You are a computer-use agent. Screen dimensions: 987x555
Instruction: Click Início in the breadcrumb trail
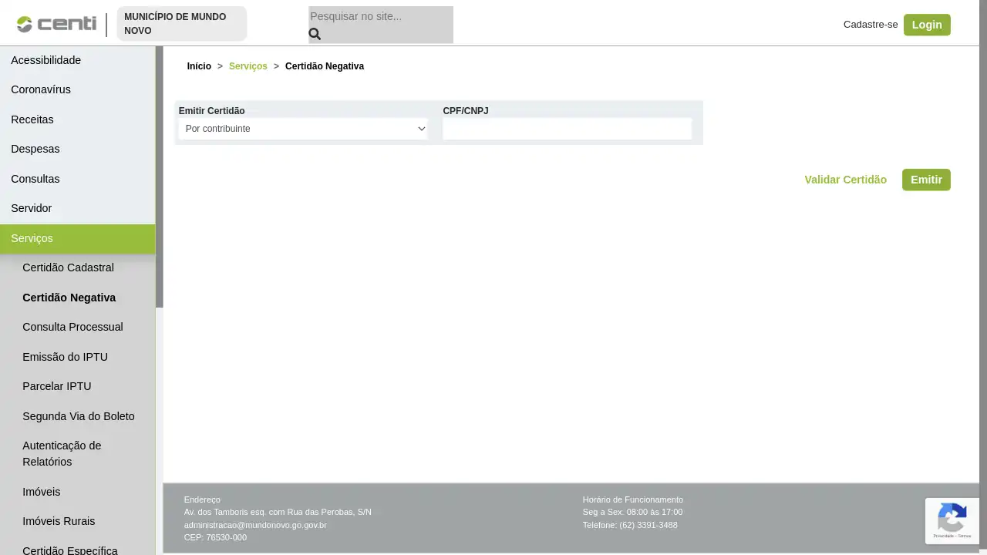click(x=199, y=66)
